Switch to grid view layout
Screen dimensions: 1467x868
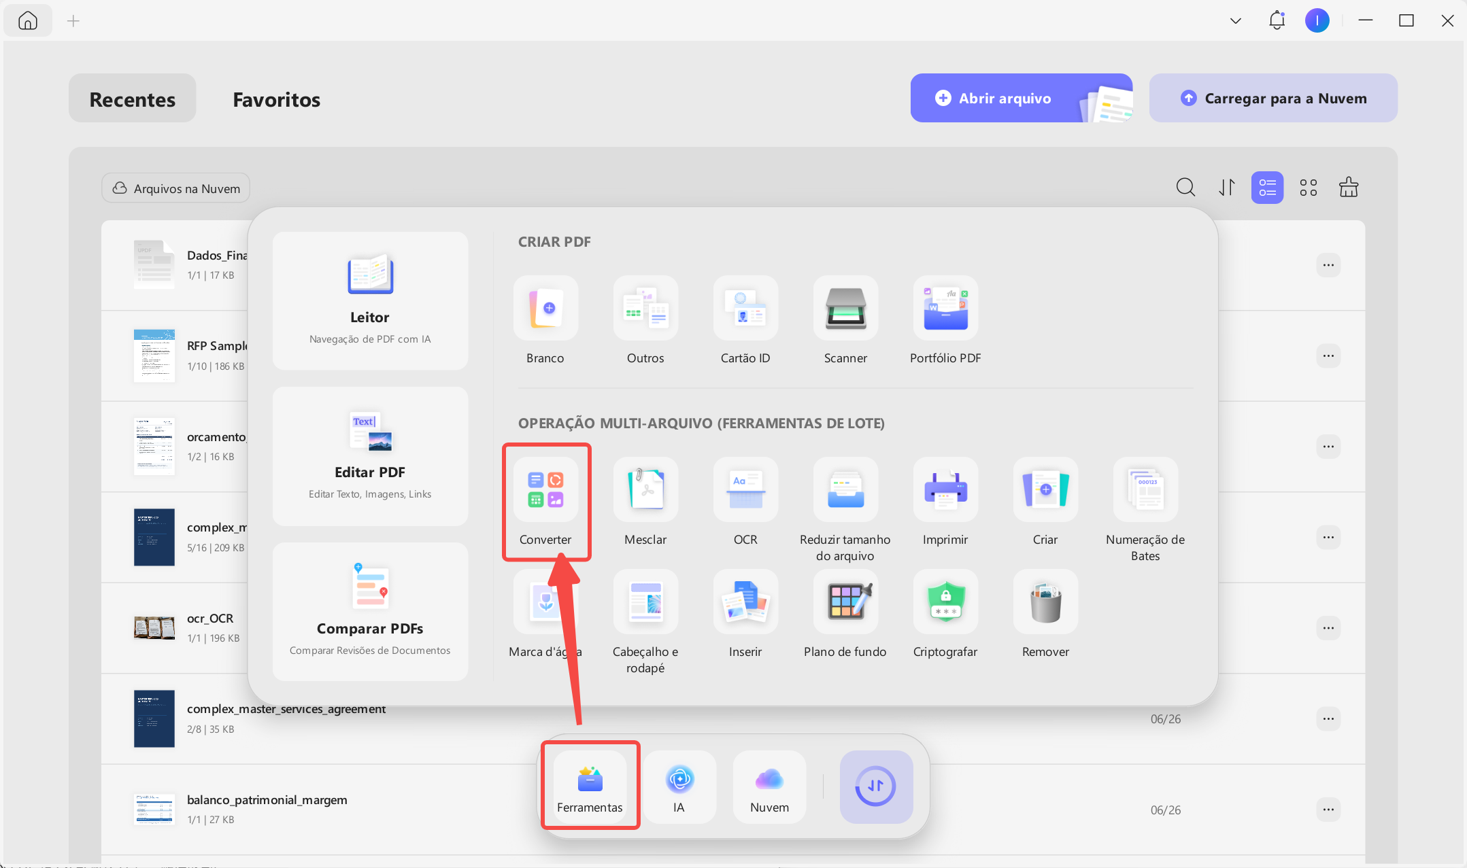tap(1308, 188)
